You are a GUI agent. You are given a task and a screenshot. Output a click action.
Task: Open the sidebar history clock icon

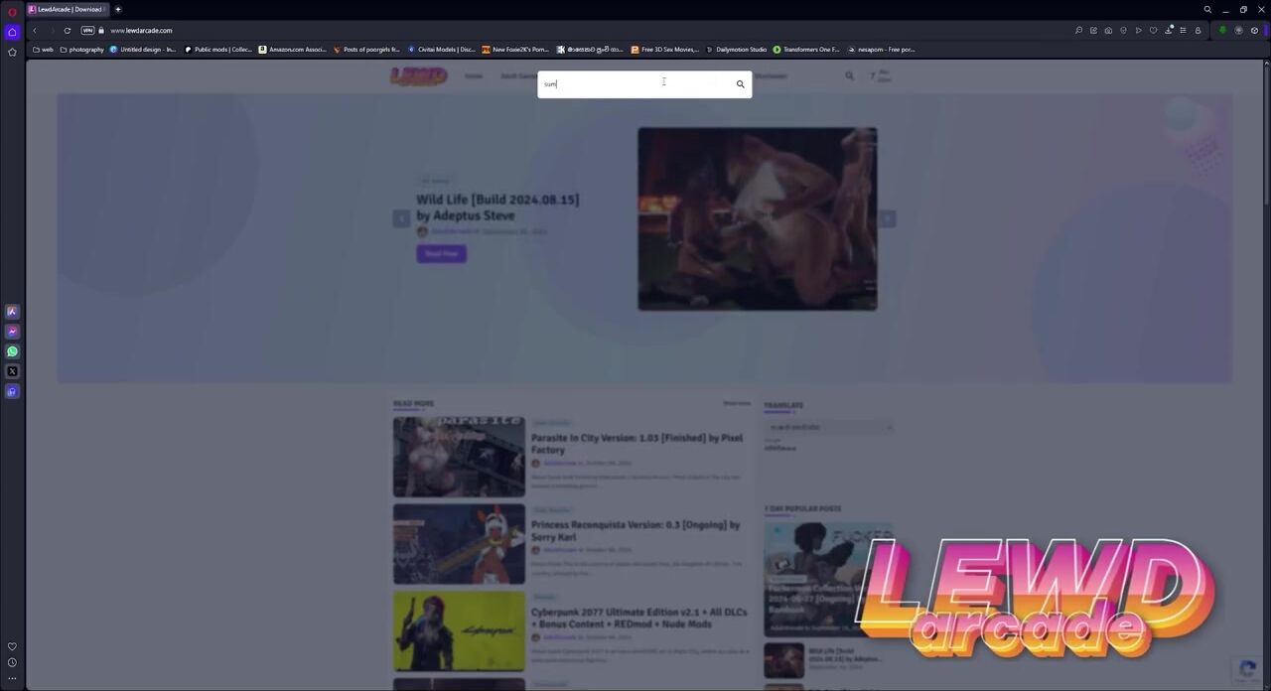[12, 662]
